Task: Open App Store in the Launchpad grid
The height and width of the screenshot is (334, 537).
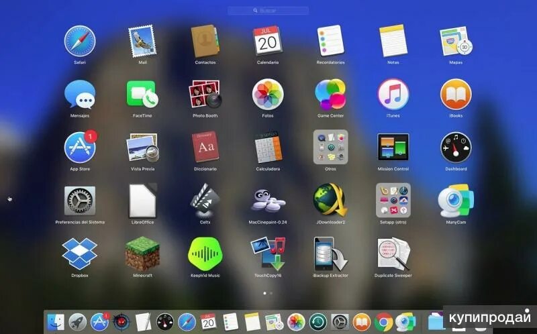Action: 80,148
